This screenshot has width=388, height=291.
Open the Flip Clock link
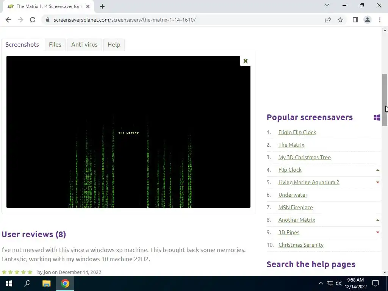point(290,170)
